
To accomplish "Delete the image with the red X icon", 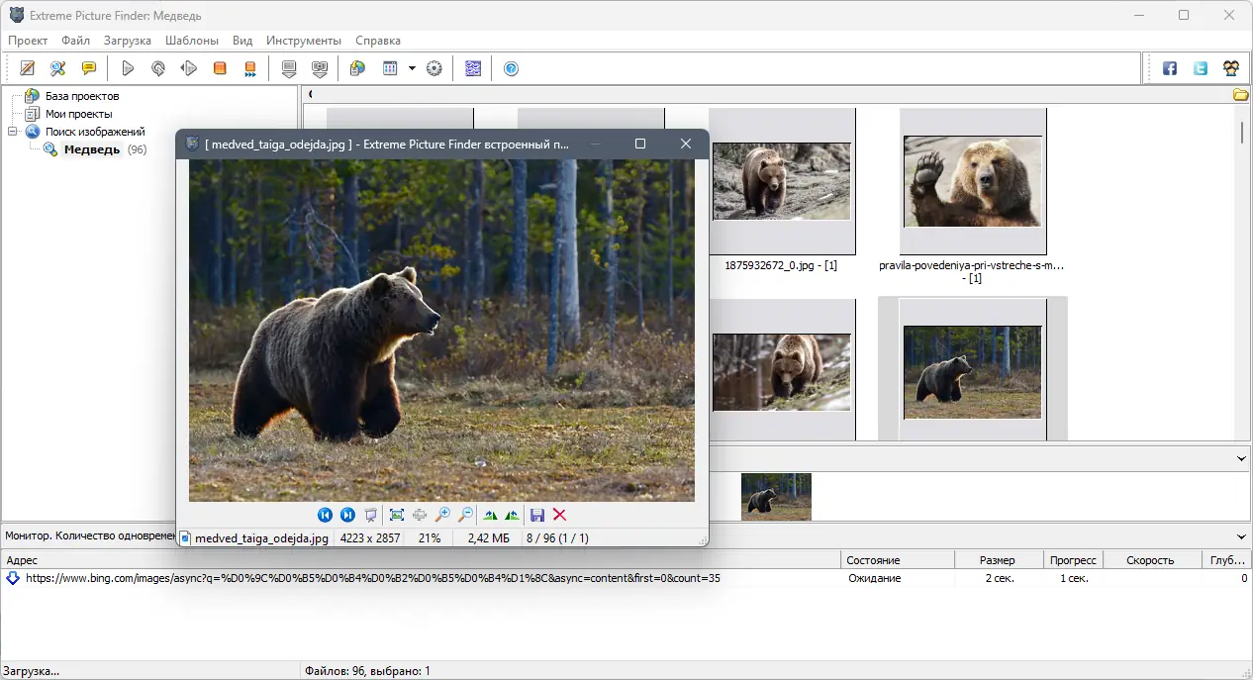I will pyautogui.click(x=559, y=515).
